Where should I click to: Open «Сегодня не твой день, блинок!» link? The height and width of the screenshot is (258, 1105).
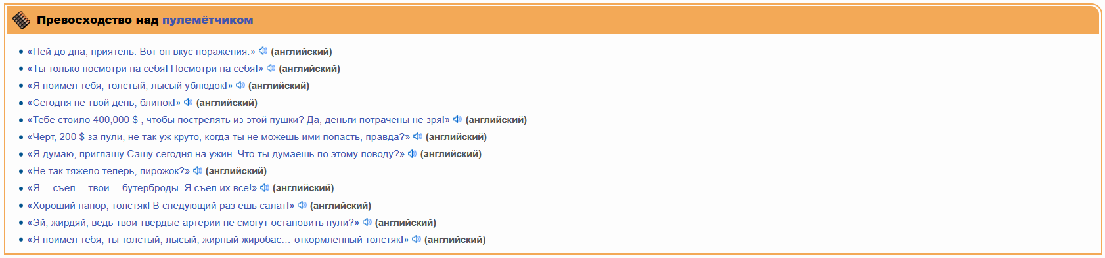pyautogui.click(x=104, y=103)
